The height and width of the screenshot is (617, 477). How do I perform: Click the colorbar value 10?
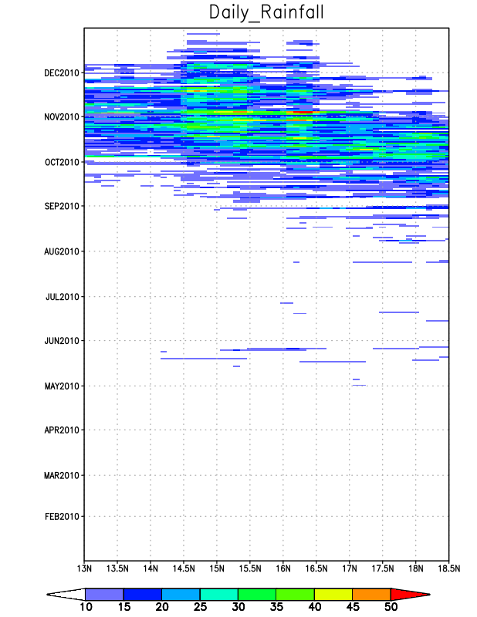tap(86, 607)
